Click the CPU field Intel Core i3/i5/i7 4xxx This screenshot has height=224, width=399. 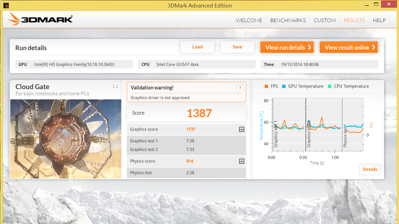178,65
